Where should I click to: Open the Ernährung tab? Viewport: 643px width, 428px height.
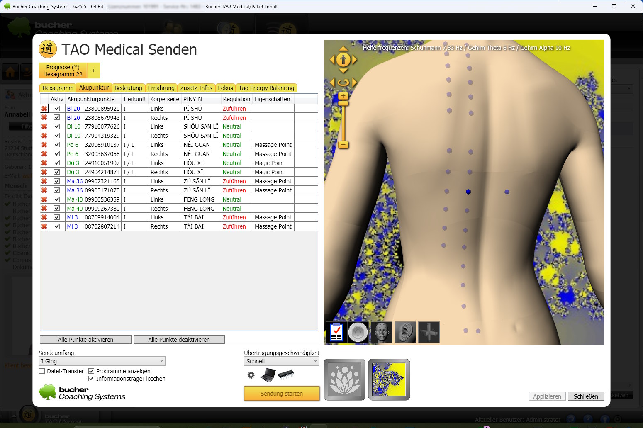click(161, 88)
